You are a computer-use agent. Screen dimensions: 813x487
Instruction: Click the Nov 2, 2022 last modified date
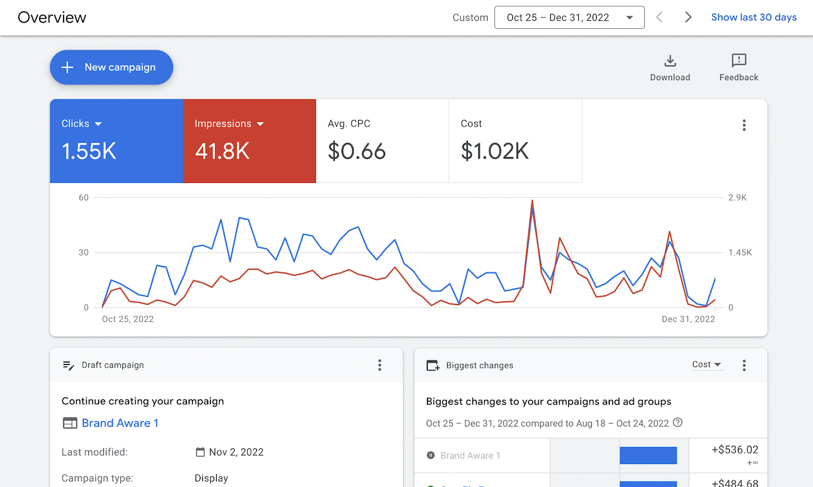point(236,452)
